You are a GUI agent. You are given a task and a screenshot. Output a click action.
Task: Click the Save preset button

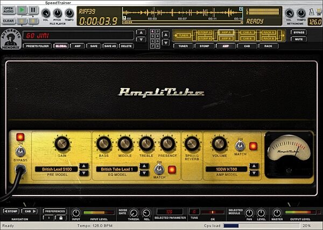(x=94, y=46)
